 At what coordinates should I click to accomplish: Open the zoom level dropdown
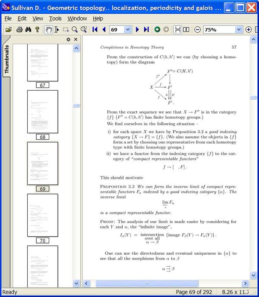[x=239, y=30]
